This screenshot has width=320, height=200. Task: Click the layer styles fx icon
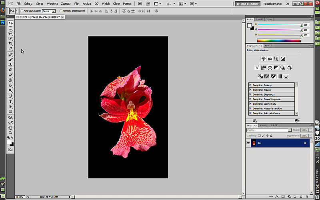tap(276, 196)
